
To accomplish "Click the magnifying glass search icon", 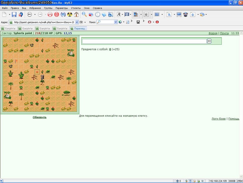I will tap(84, 14).
